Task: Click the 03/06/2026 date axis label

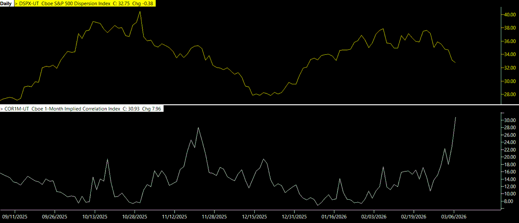Action: 454,217
